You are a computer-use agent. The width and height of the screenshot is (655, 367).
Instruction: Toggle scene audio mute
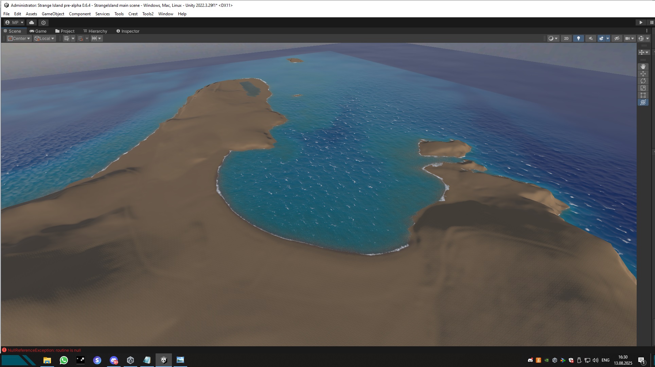pos(590,38)
